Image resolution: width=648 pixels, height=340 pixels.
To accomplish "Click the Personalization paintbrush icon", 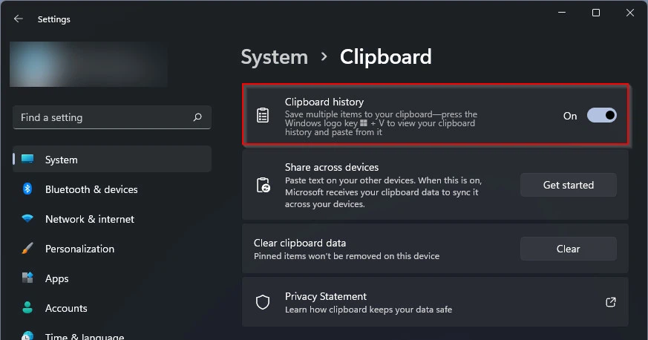I will (x=27, y=249).
